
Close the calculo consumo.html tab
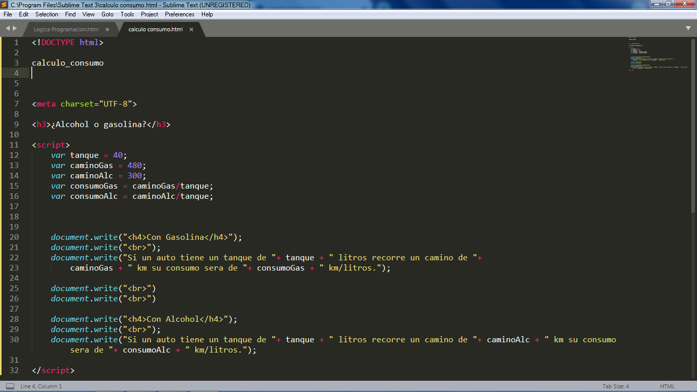[x=192, y=30]
